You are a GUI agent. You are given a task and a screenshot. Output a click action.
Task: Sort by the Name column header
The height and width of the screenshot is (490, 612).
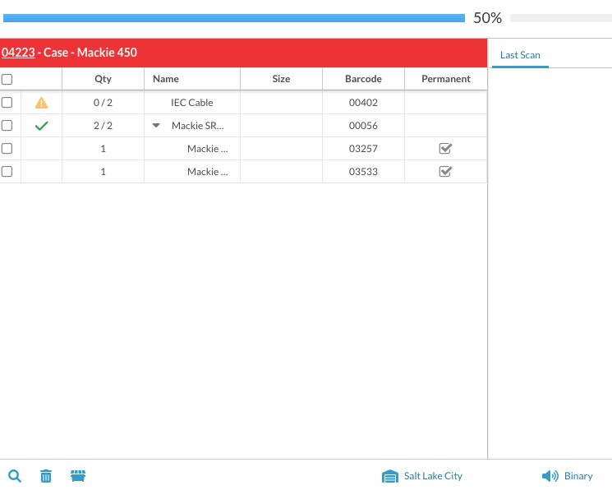pyautogui.click(x=192, y=79)
